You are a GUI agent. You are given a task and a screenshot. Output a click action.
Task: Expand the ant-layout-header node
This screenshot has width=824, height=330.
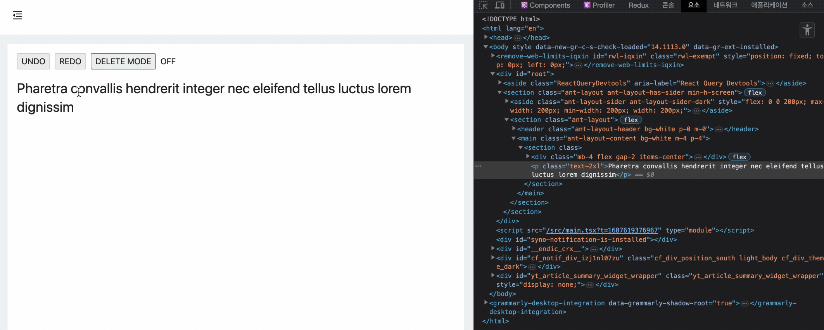[514, 128]
